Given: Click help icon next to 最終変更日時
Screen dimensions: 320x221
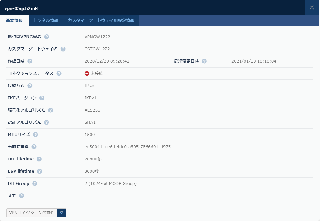Looking at the screenshot, I should [x=204, y=61].
